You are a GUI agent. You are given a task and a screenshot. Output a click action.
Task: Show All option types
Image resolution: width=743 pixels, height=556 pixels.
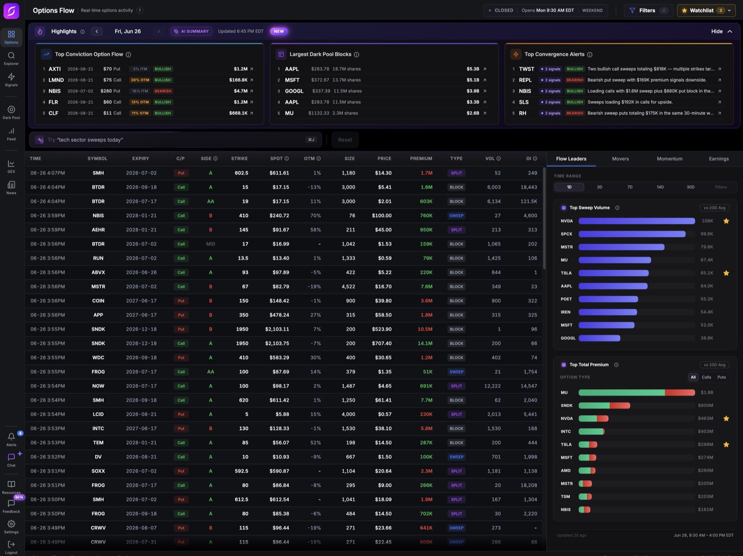pos(693,377)
